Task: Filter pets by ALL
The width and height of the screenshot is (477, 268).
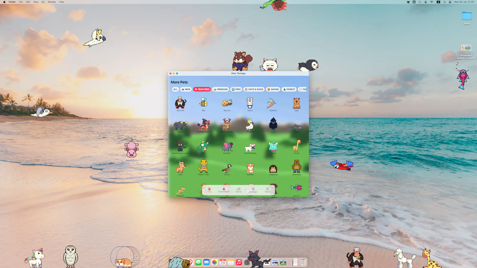Action: point(175,89)
